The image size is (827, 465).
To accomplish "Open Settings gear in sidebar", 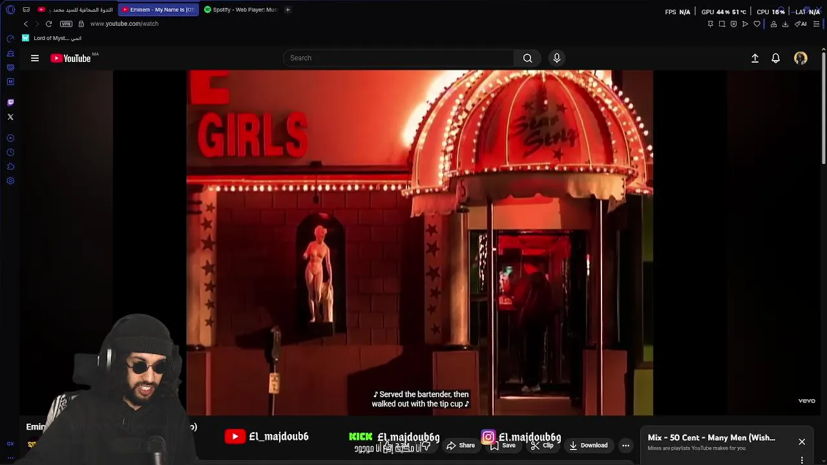I will click(10, 181).
